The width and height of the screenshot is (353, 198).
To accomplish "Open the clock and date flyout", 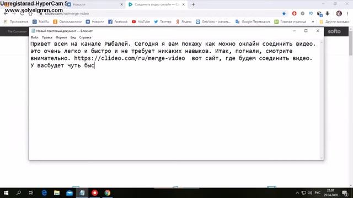I will point(331,193).
